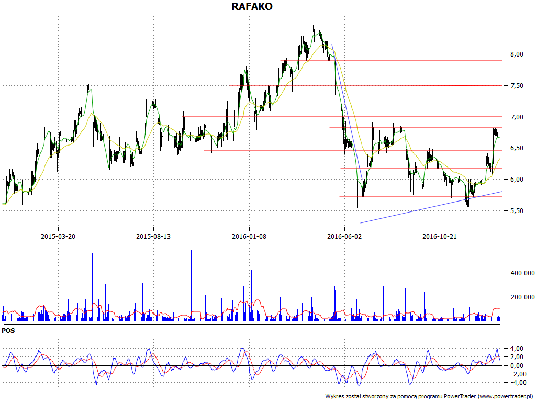The width and height of the screenshot is (536, 402).
Task: Click the 200 000 volume axis label
Action: [x=523, y=297]
